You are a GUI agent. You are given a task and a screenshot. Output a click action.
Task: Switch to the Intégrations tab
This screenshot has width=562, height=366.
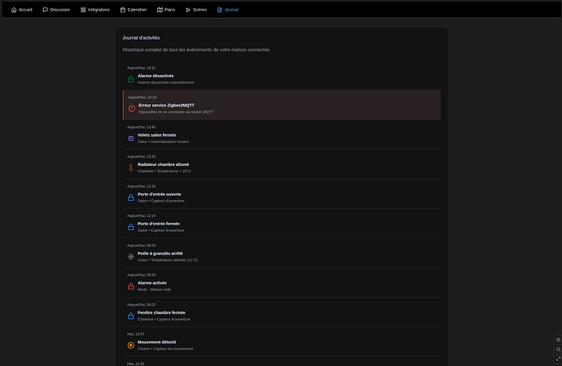(x=95, y=10)
